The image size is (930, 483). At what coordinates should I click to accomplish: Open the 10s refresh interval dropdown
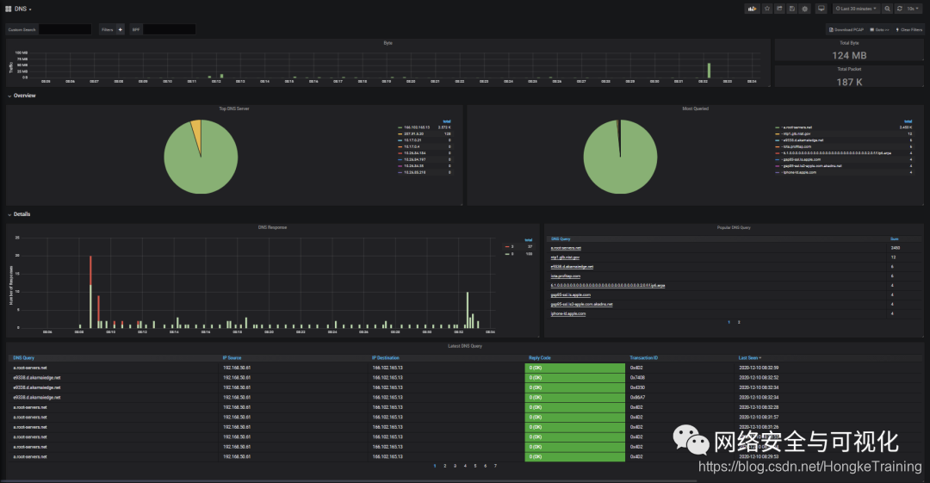tap(914, 9)
